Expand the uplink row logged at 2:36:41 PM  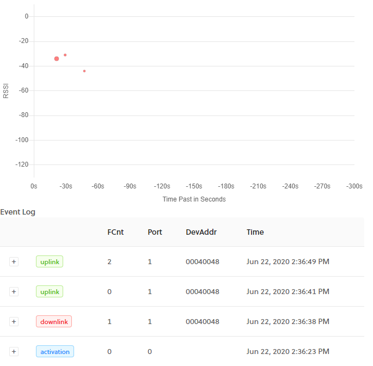(x=14, y=292)
